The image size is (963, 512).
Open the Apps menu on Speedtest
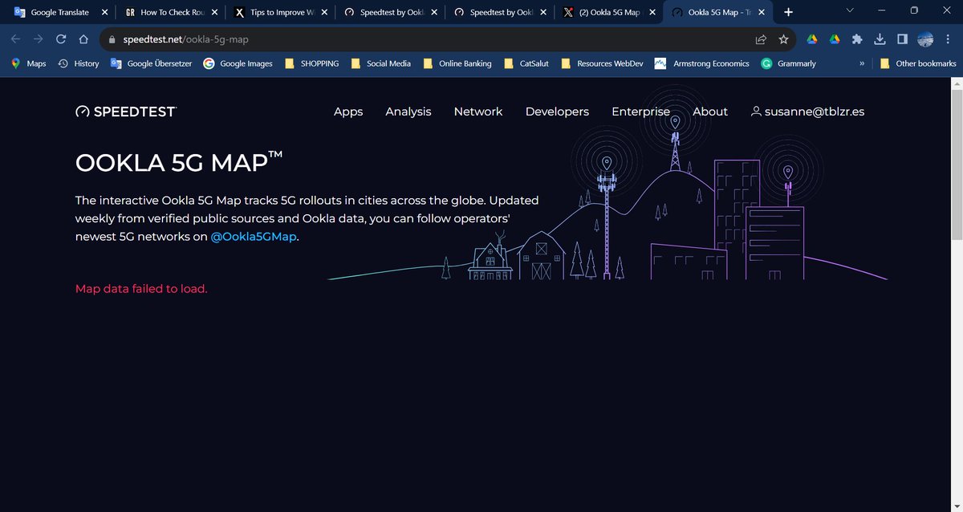(x=348, y=112)
